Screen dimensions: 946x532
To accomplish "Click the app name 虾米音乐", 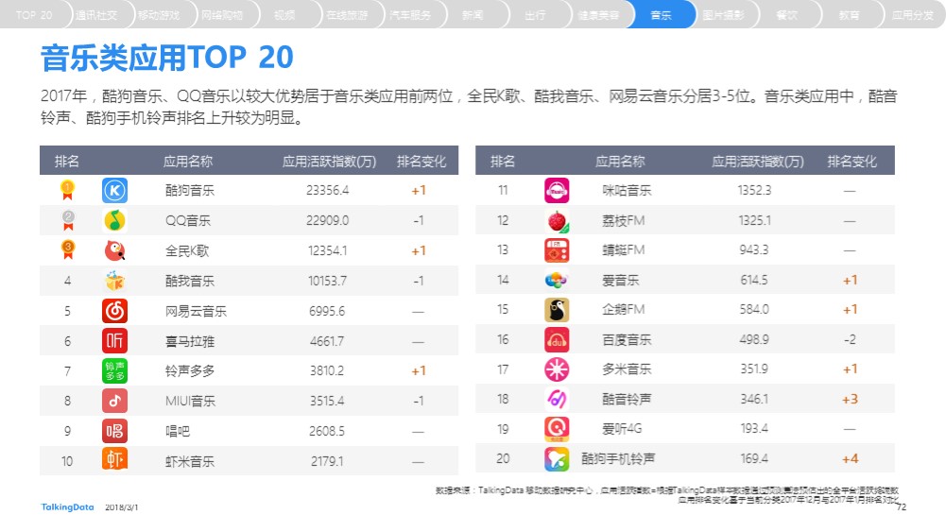I will (x=190, y=461).
